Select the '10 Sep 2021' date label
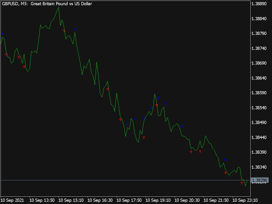Viewport: 272px width, 204px height. 13,200
